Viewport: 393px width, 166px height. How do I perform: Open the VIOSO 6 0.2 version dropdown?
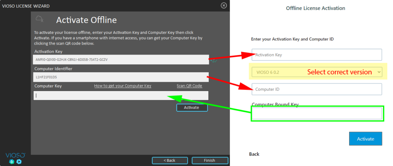[x=317, y=72]
